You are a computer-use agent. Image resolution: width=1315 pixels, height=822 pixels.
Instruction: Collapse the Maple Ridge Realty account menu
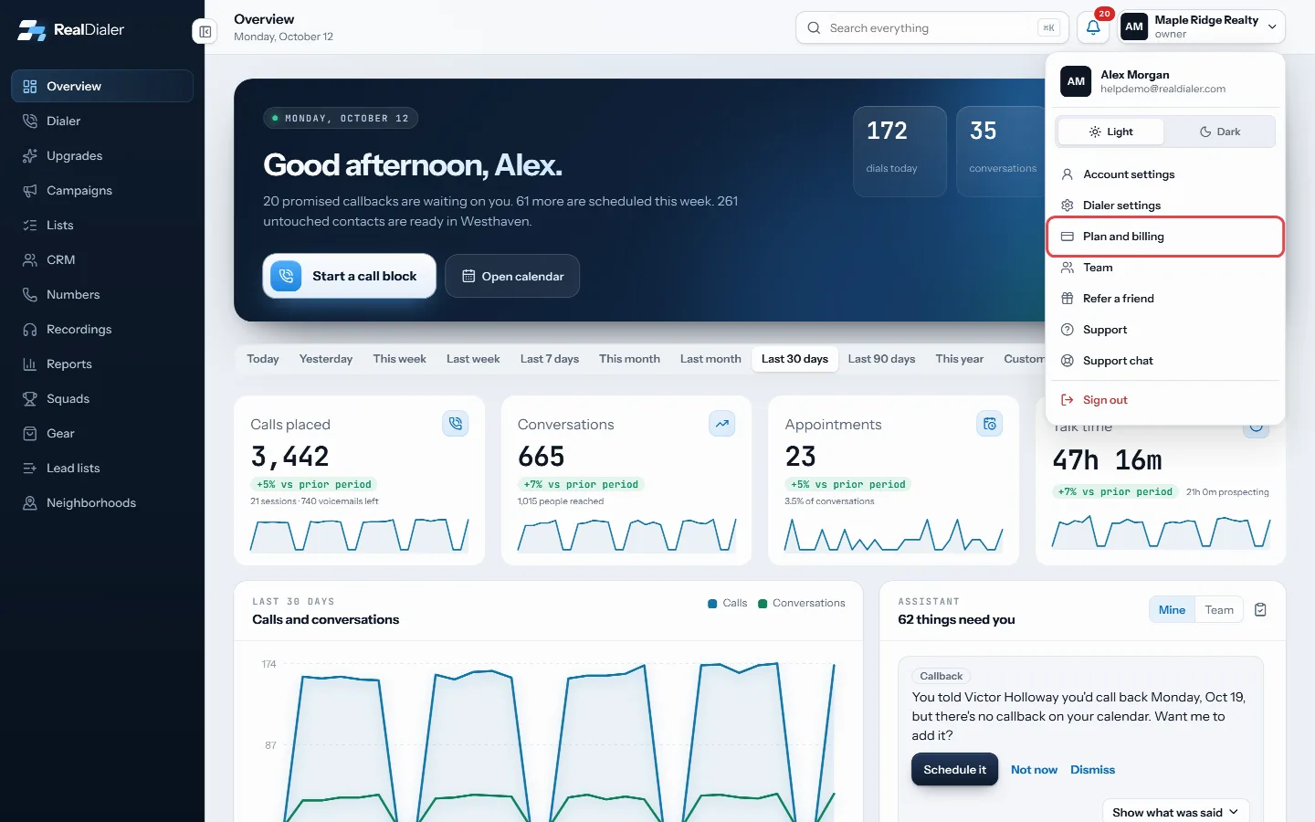point(1202,27)
